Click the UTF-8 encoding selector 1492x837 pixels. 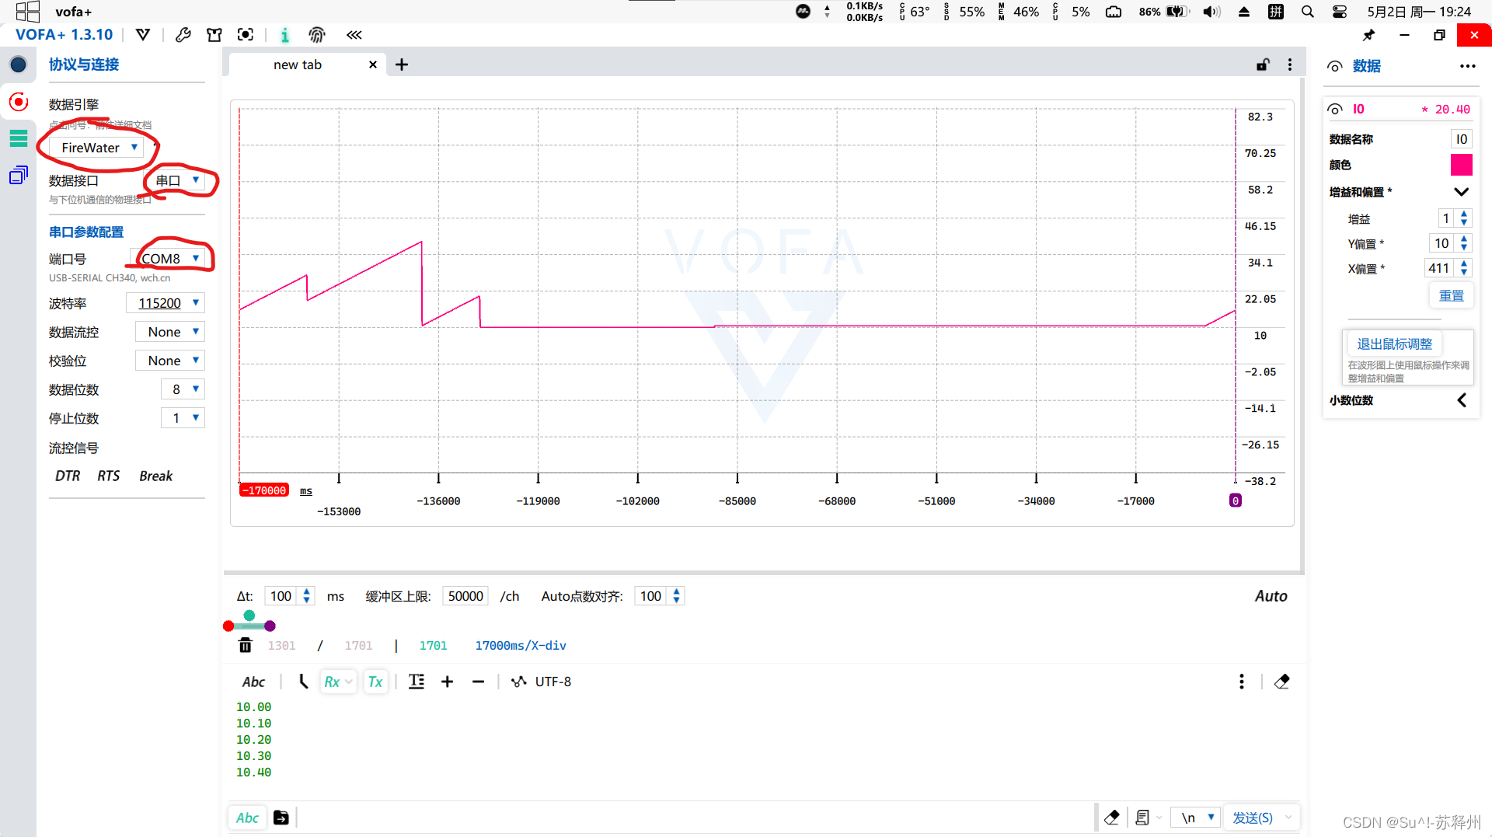pyautogui.click(x=541, y=682)
